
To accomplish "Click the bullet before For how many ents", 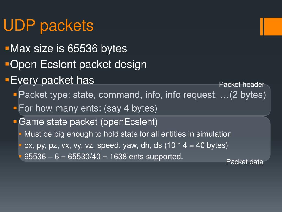I will 15,108.
